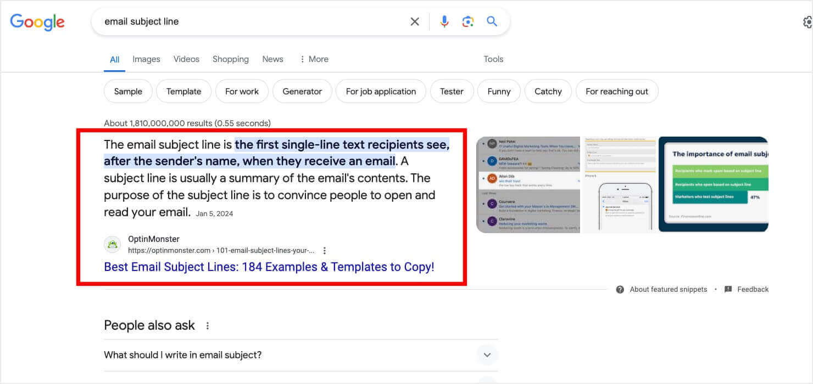Click the search magnifier icon

click(x=492, y=21)
